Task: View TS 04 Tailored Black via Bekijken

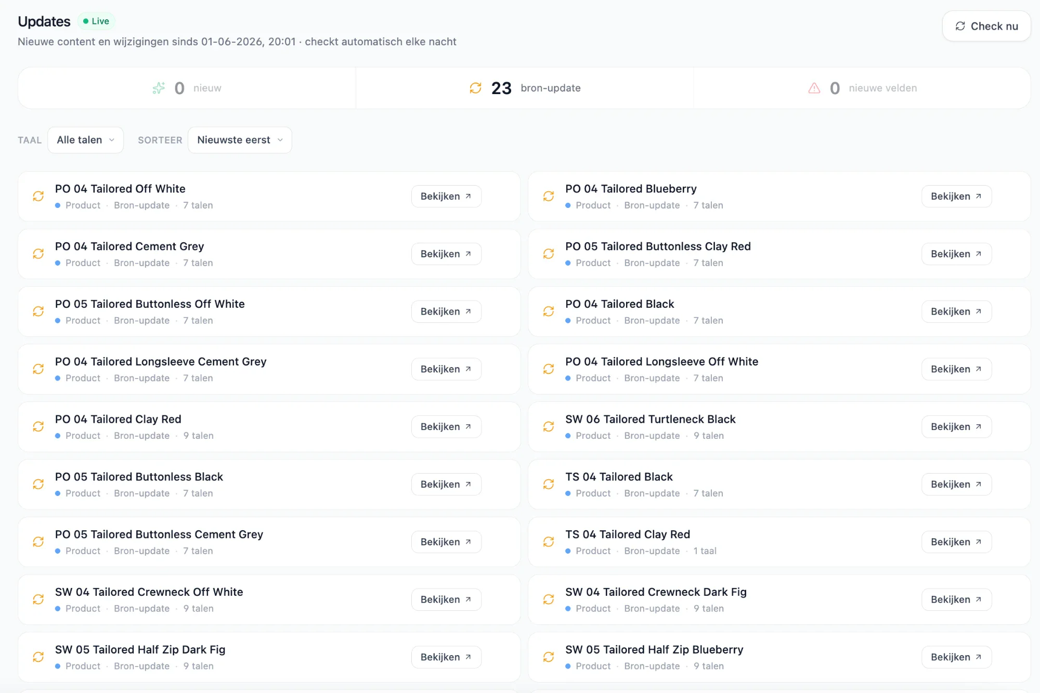Action: pos(956,484)
